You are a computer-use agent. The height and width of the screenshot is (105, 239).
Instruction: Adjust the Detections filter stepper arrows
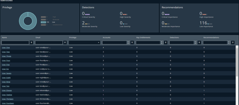coord(195,43)
